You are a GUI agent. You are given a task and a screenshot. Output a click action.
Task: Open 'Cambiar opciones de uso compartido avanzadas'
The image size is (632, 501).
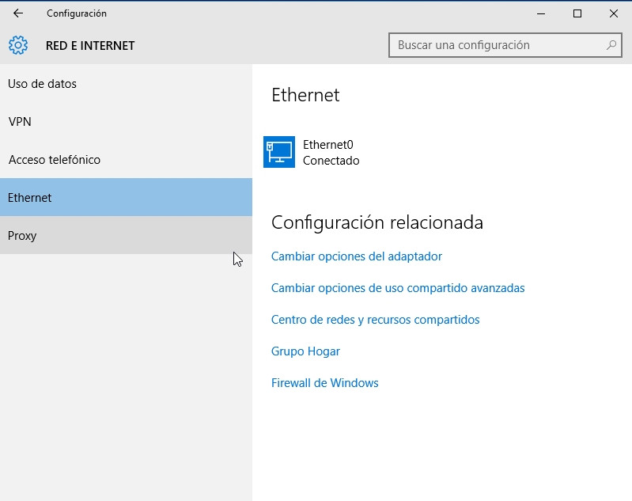click(397, 288)
